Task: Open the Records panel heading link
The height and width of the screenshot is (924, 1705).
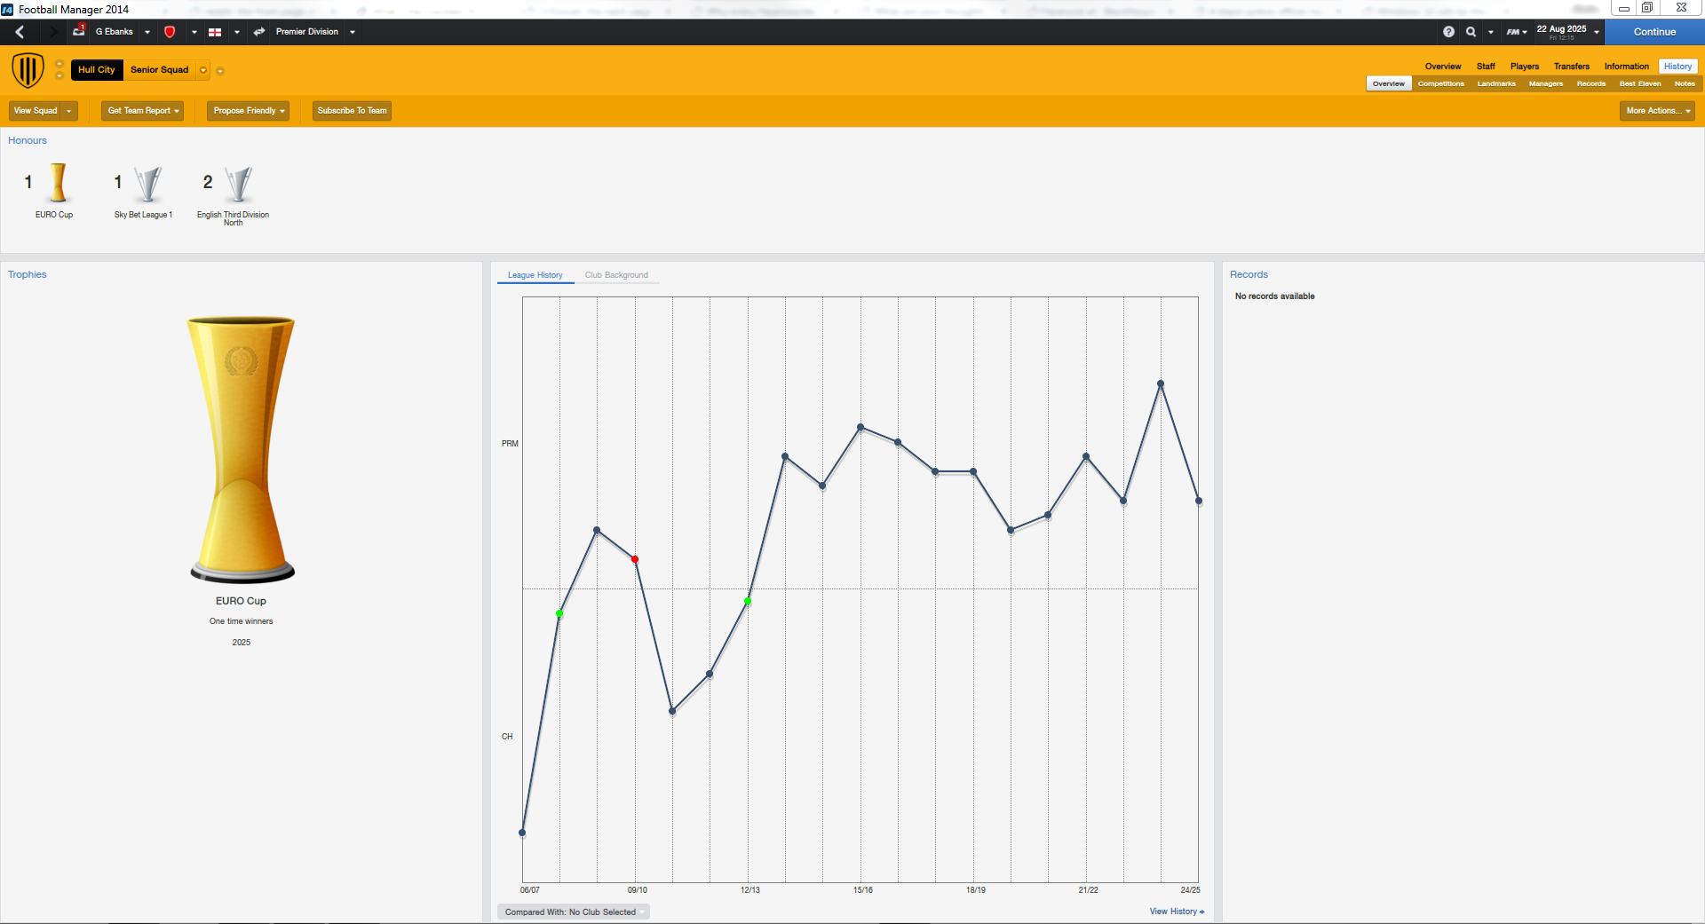Action: tap(1249, 274)
